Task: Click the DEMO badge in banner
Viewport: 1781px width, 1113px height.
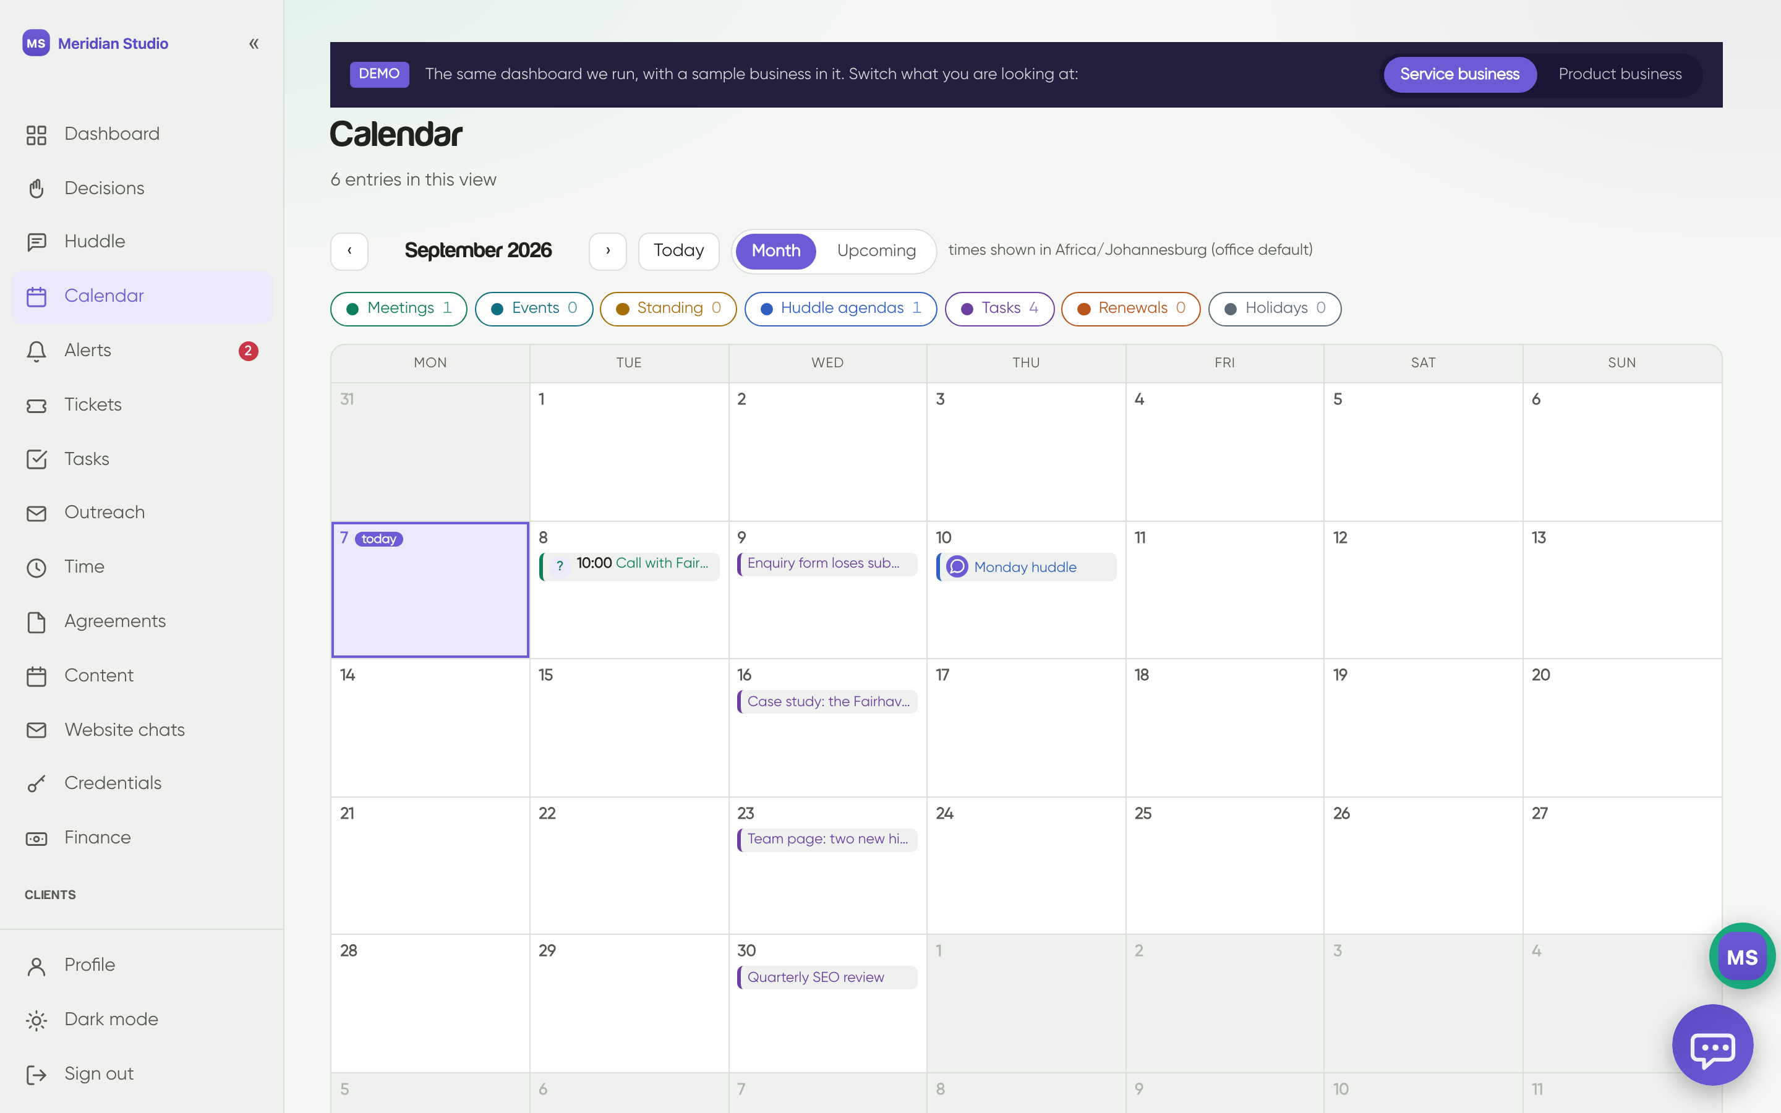Action: coord(379,74)
